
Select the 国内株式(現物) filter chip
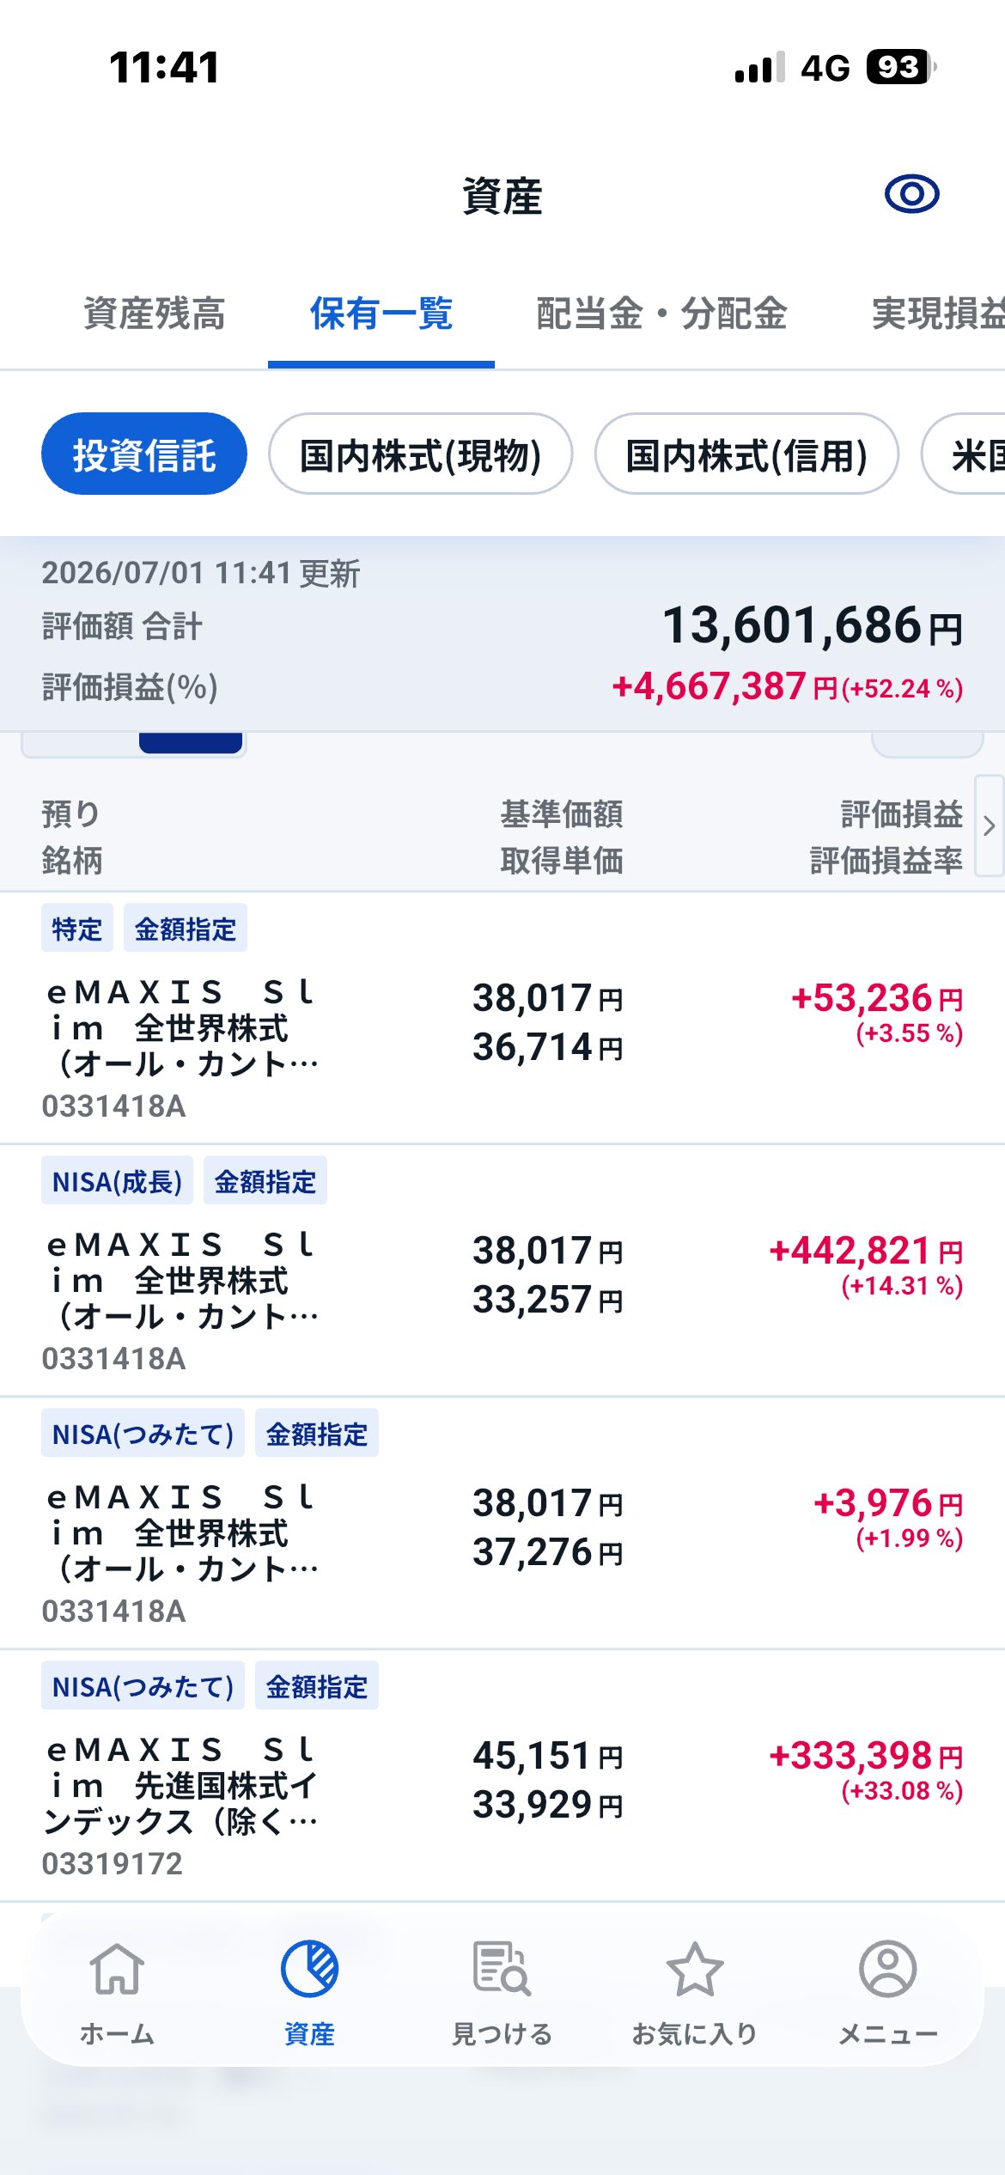420,454
